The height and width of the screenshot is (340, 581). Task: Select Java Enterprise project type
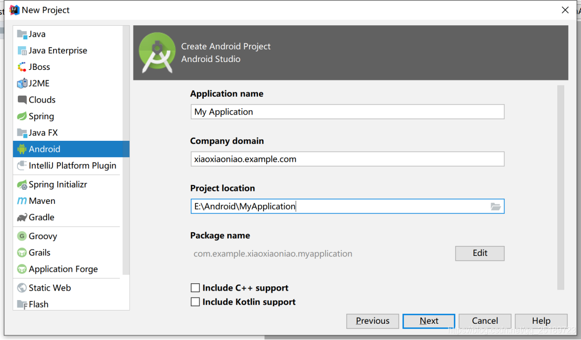(71, 50)
